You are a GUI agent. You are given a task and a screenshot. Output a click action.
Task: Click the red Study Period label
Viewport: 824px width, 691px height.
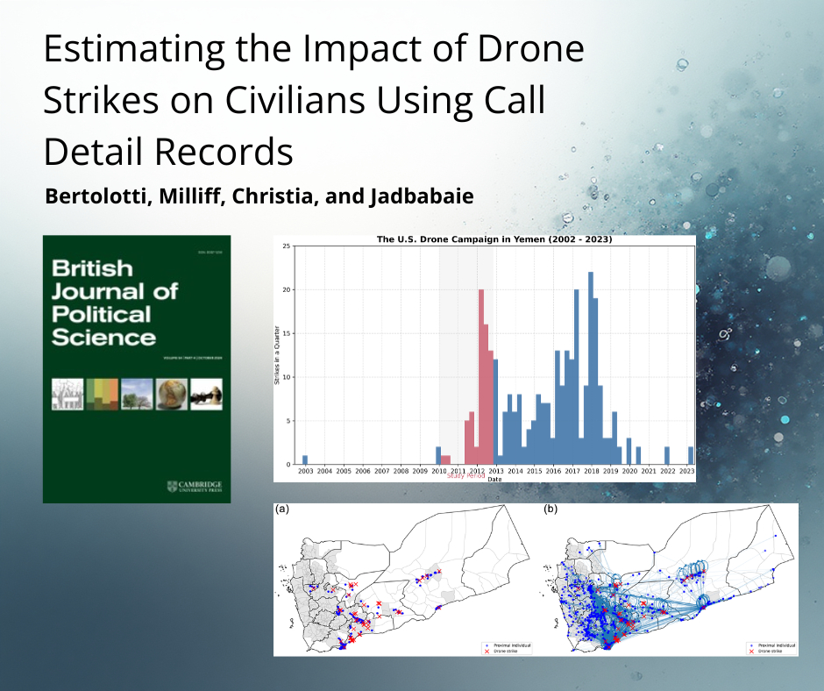[465, 474]
